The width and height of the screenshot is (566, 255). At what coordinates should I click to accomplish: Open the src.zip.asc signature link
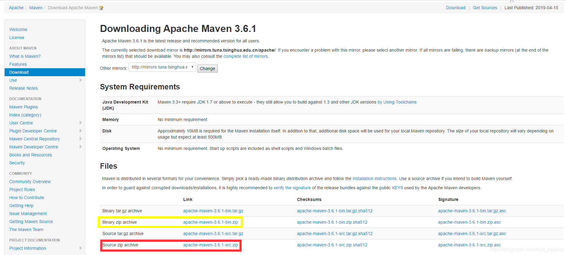(469, 245)
